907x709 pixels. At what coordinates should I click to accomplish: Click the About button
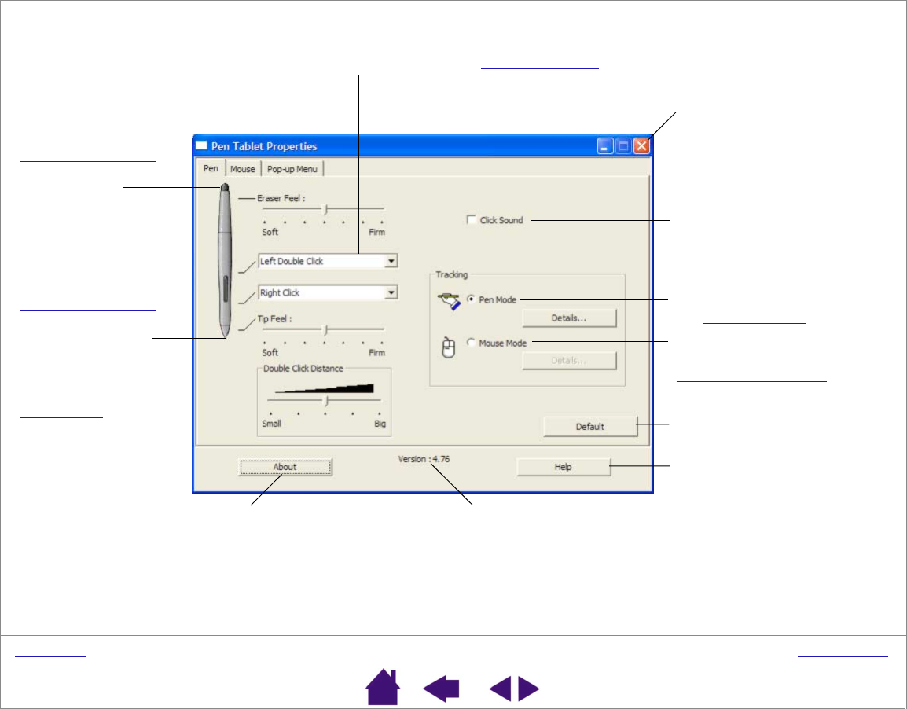(285, 467)
